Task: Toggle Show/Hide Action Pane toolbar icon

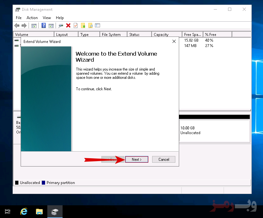Action: [51, 26]
